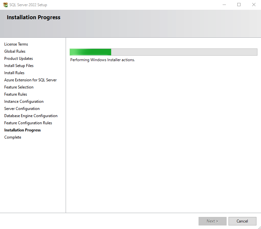
Task: Maximize the SQL Server 2022 Setup window
Action: (x=239, y=5)
